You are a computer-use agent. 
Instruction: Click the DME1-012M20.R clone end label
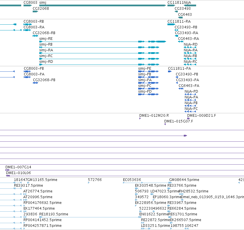pyautogui.click(x=154, y=116)
